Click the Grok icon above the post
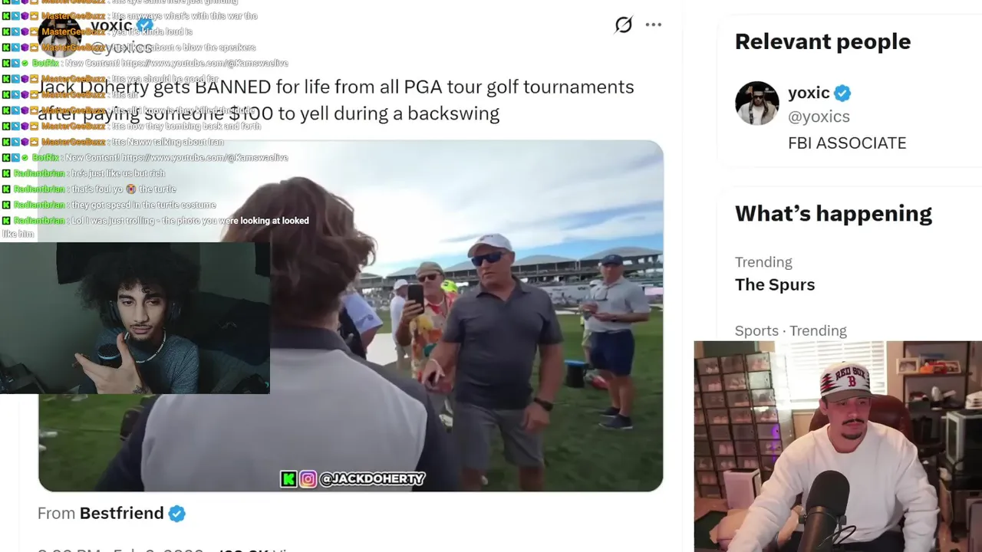This screenshot has height=552, width=982. click(624, 25)
